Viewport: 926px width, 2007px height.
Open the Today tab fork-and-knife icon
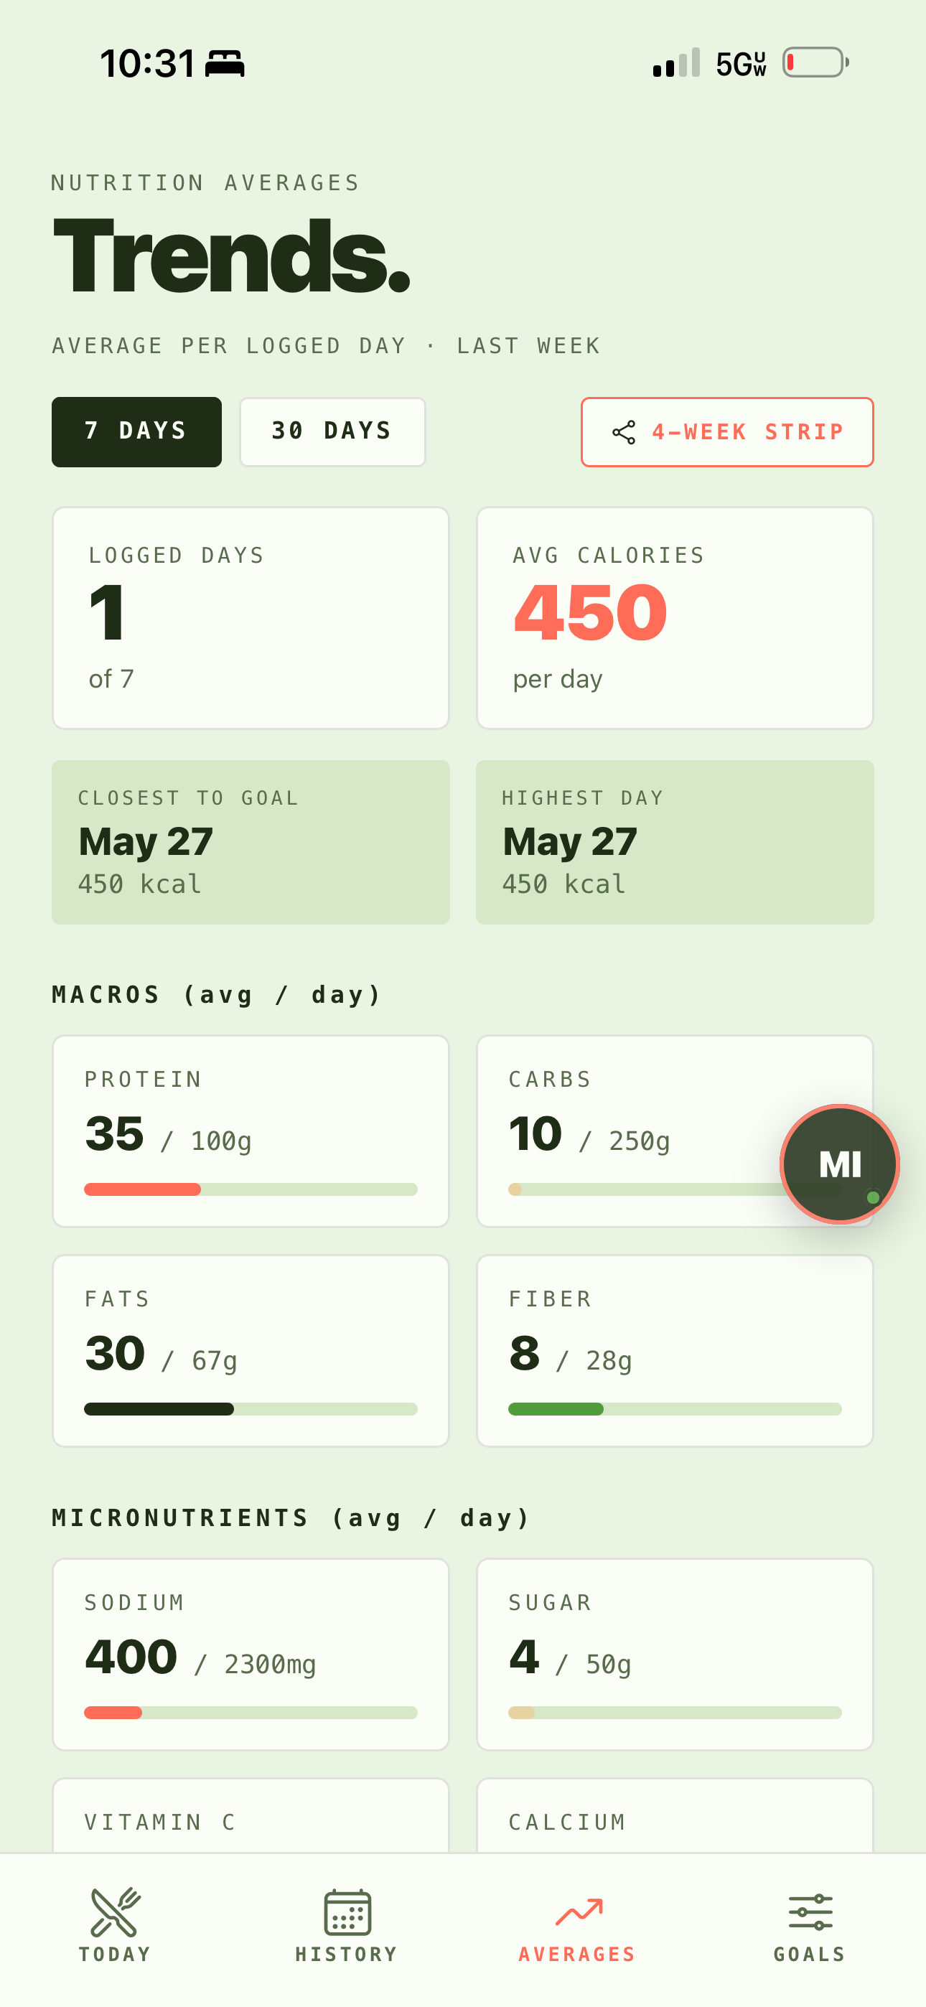coord(115,1911)
